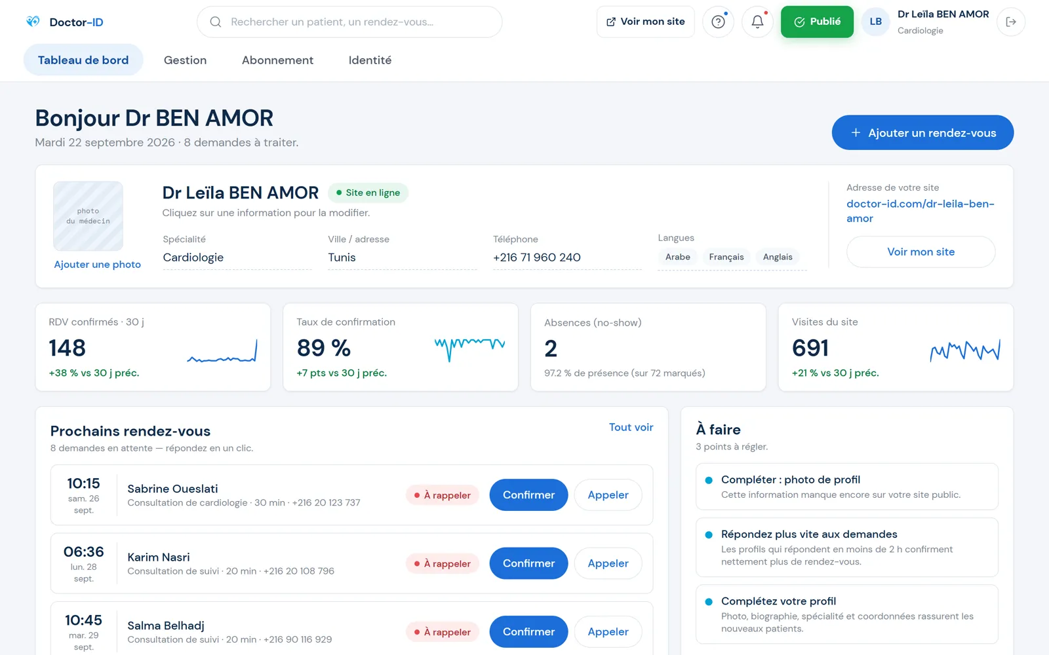Click Ajouter une photo link
Viewport: 1049px width, 655px height.
[97, 264]
